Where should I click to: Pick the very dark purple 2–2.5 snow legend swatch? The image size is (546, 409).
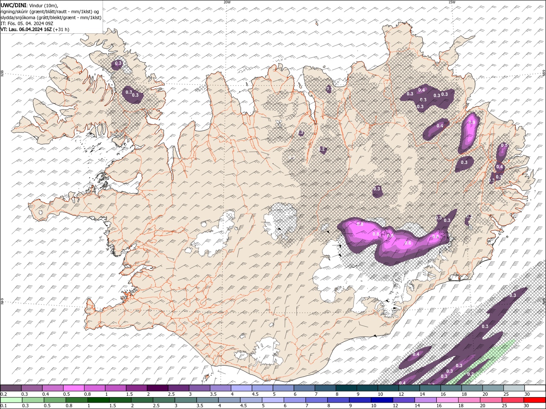(157, 388)
